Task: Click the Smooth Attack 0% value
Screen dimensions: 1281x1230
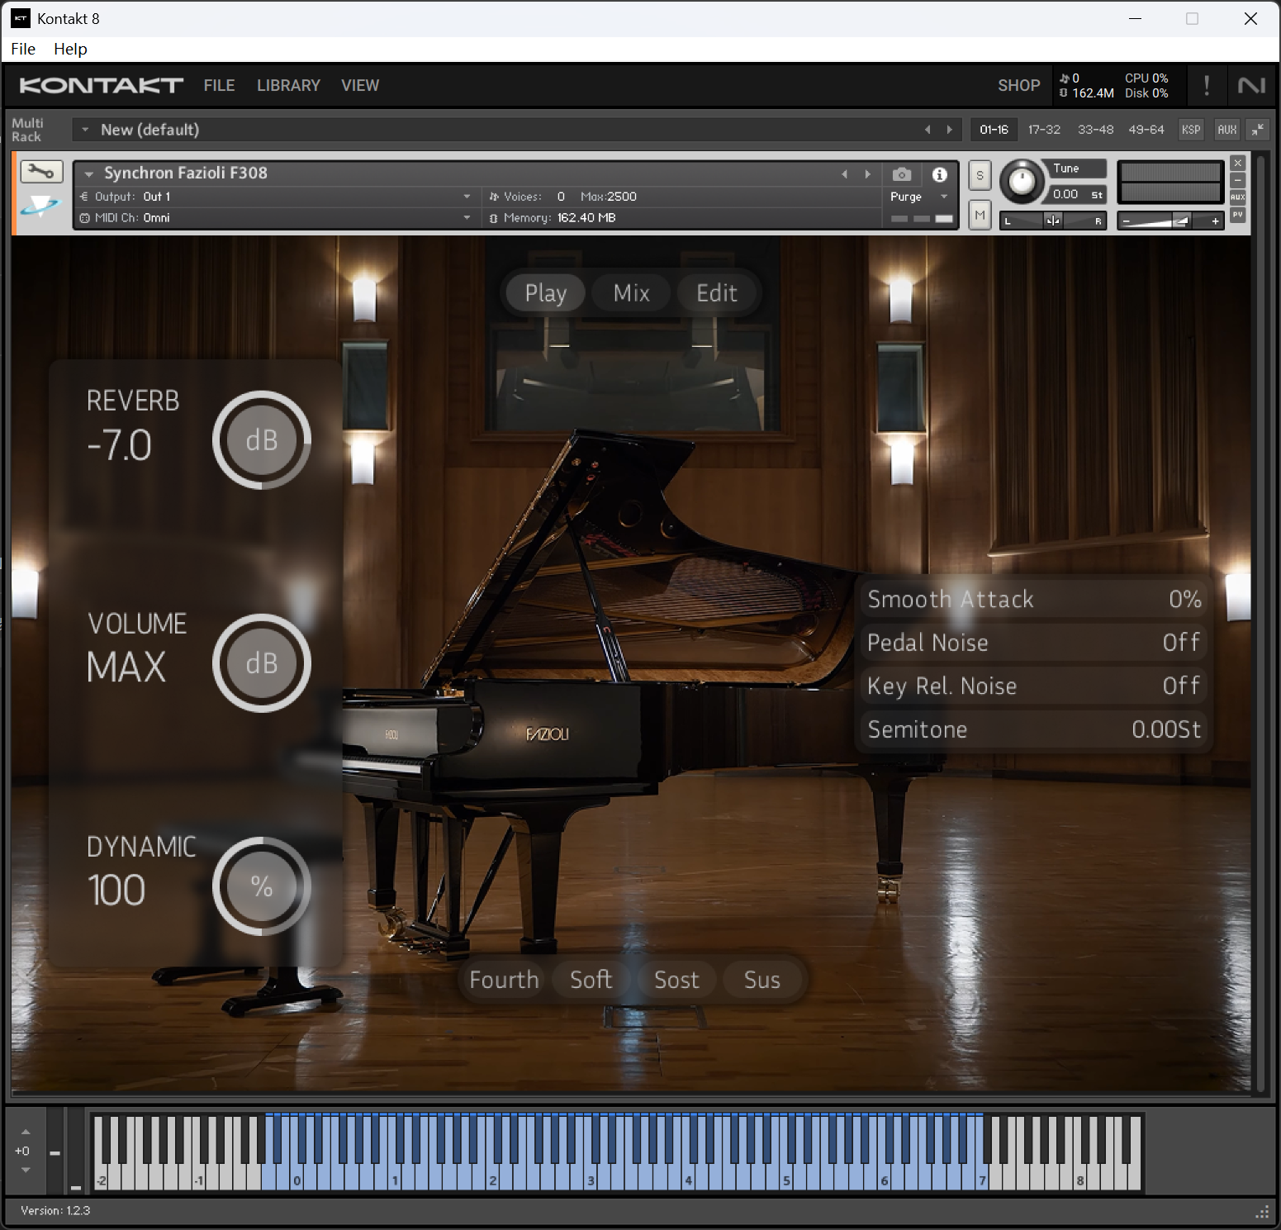Action: point(1185,600)
